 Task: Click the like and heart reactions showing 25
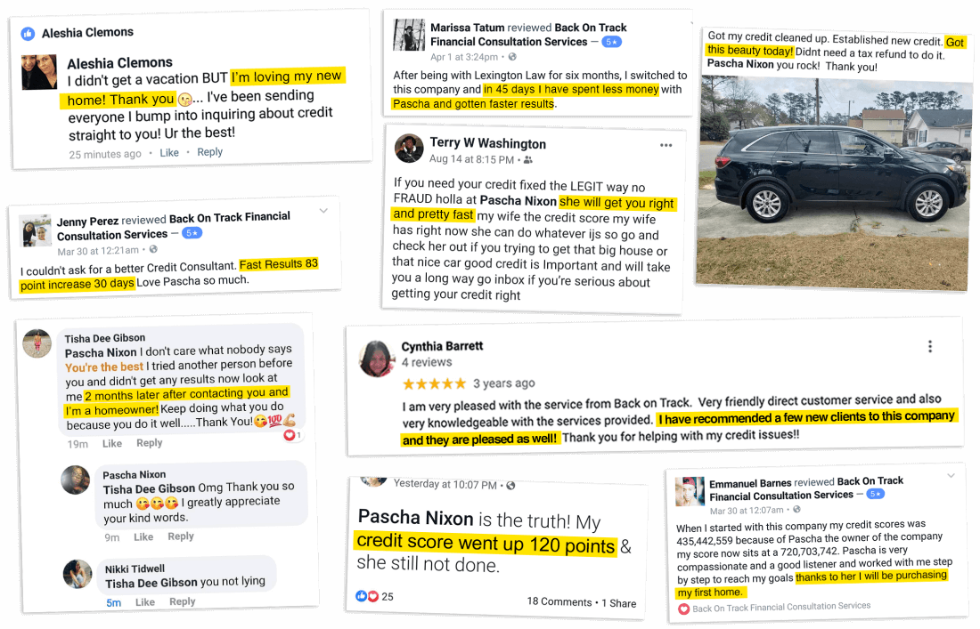click(367, 596)
